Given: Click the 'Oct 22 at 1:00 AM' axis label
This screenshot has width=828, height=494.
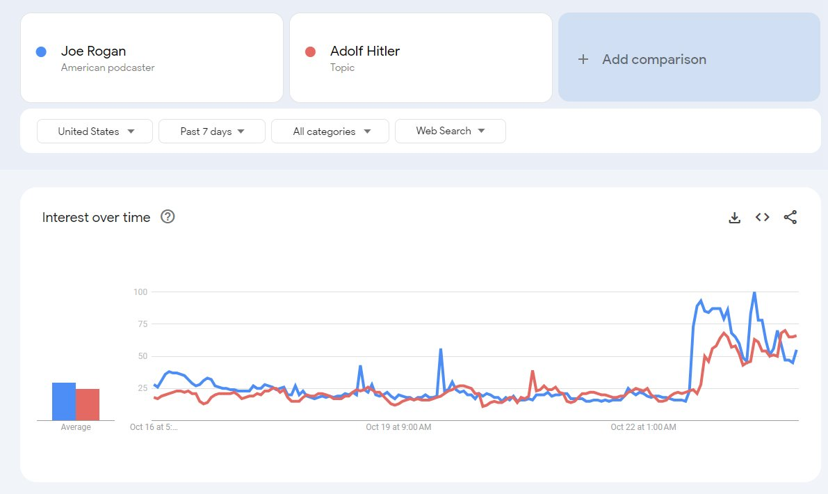Looking at the screenshot, I should click(643, 427).
